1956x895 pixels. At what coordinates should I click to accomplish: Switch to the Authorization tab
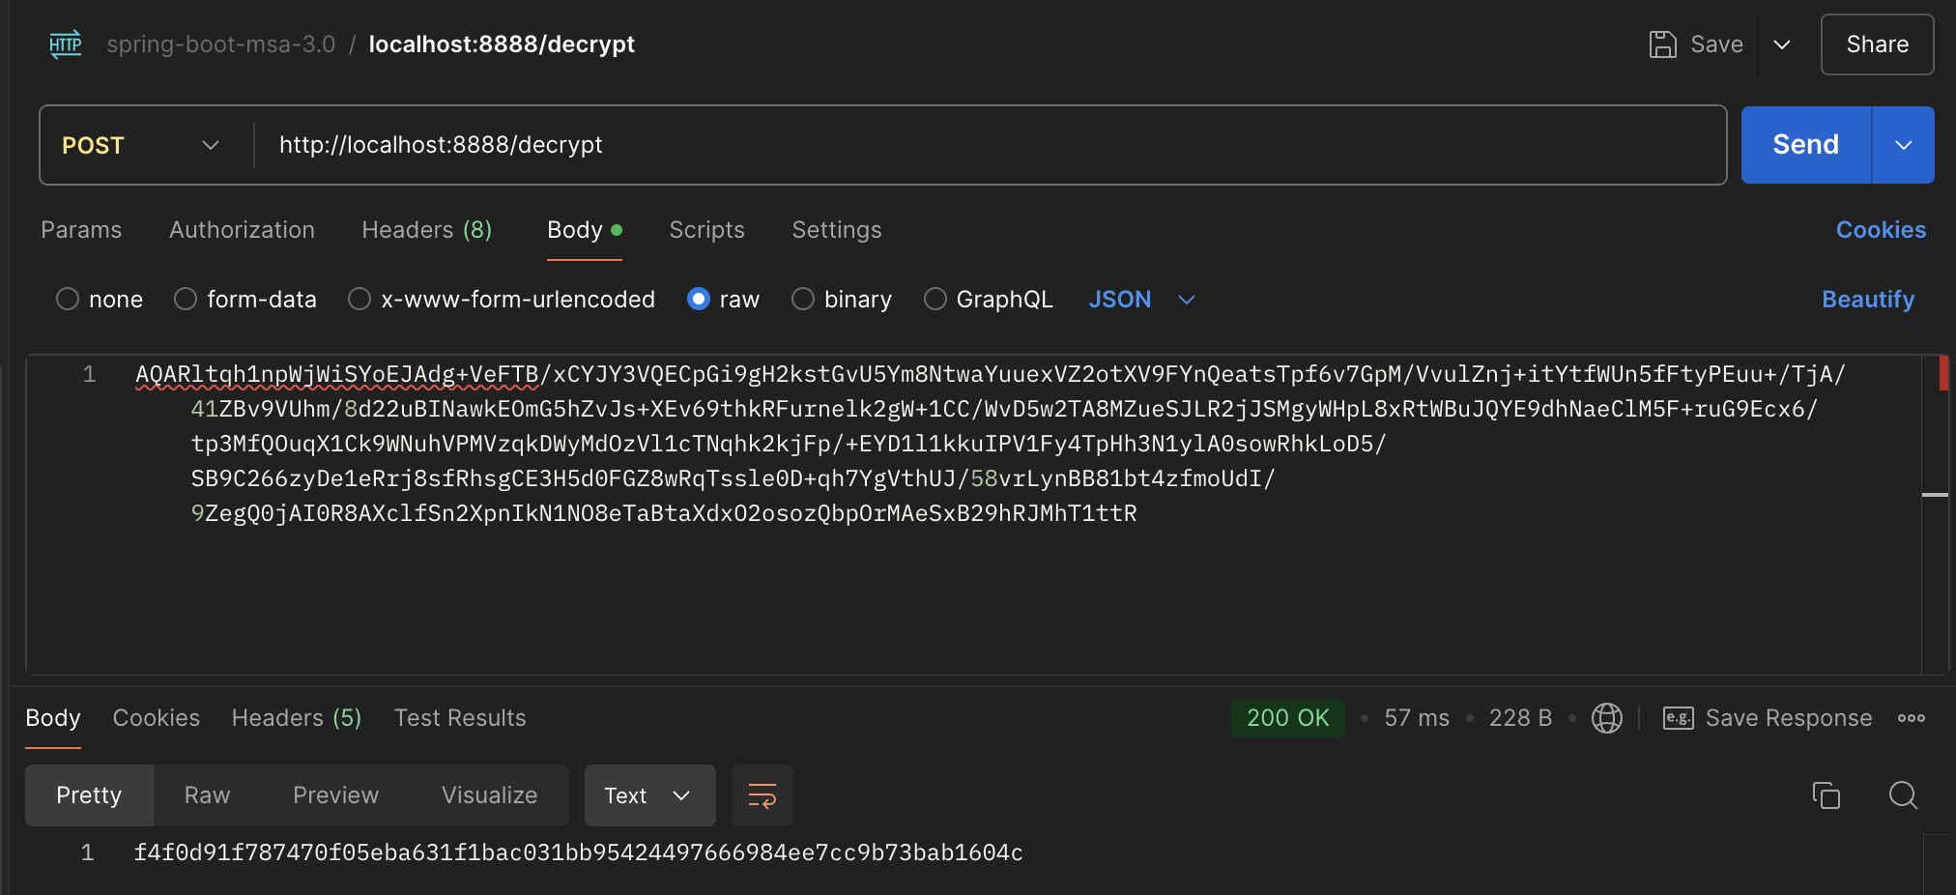[x=242, y=230]
